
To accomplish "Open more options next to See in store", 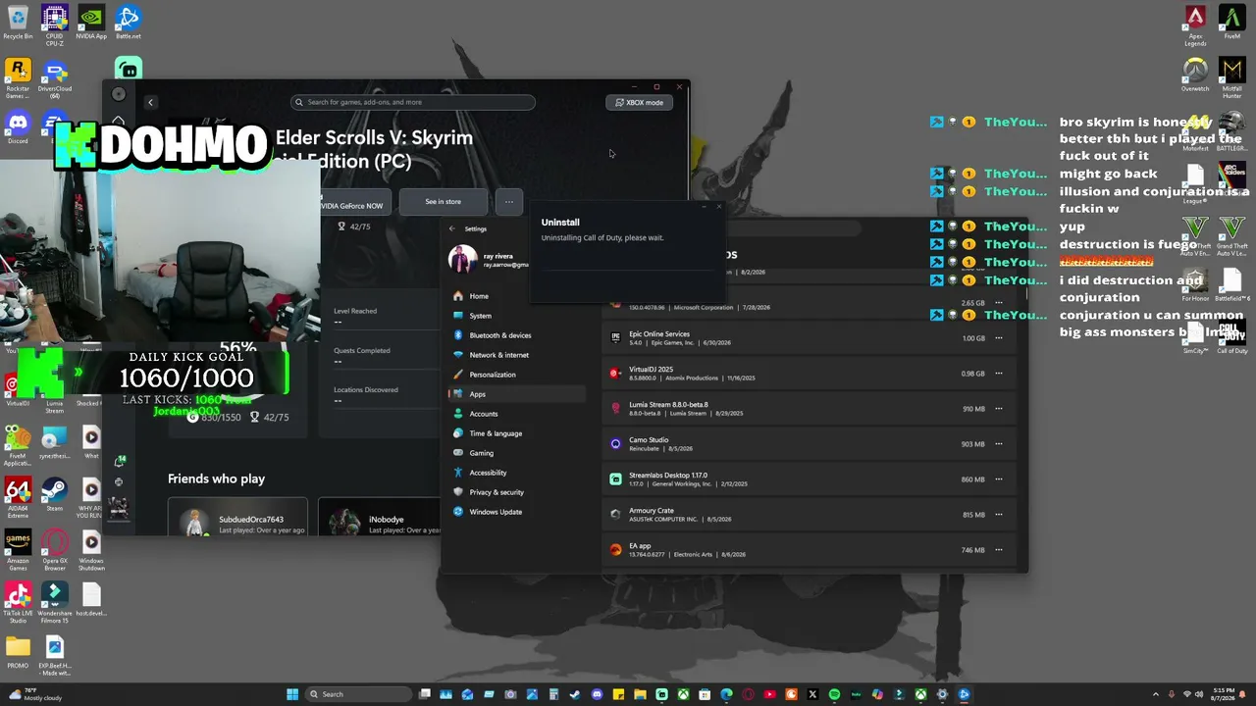I will click(508, 202).
